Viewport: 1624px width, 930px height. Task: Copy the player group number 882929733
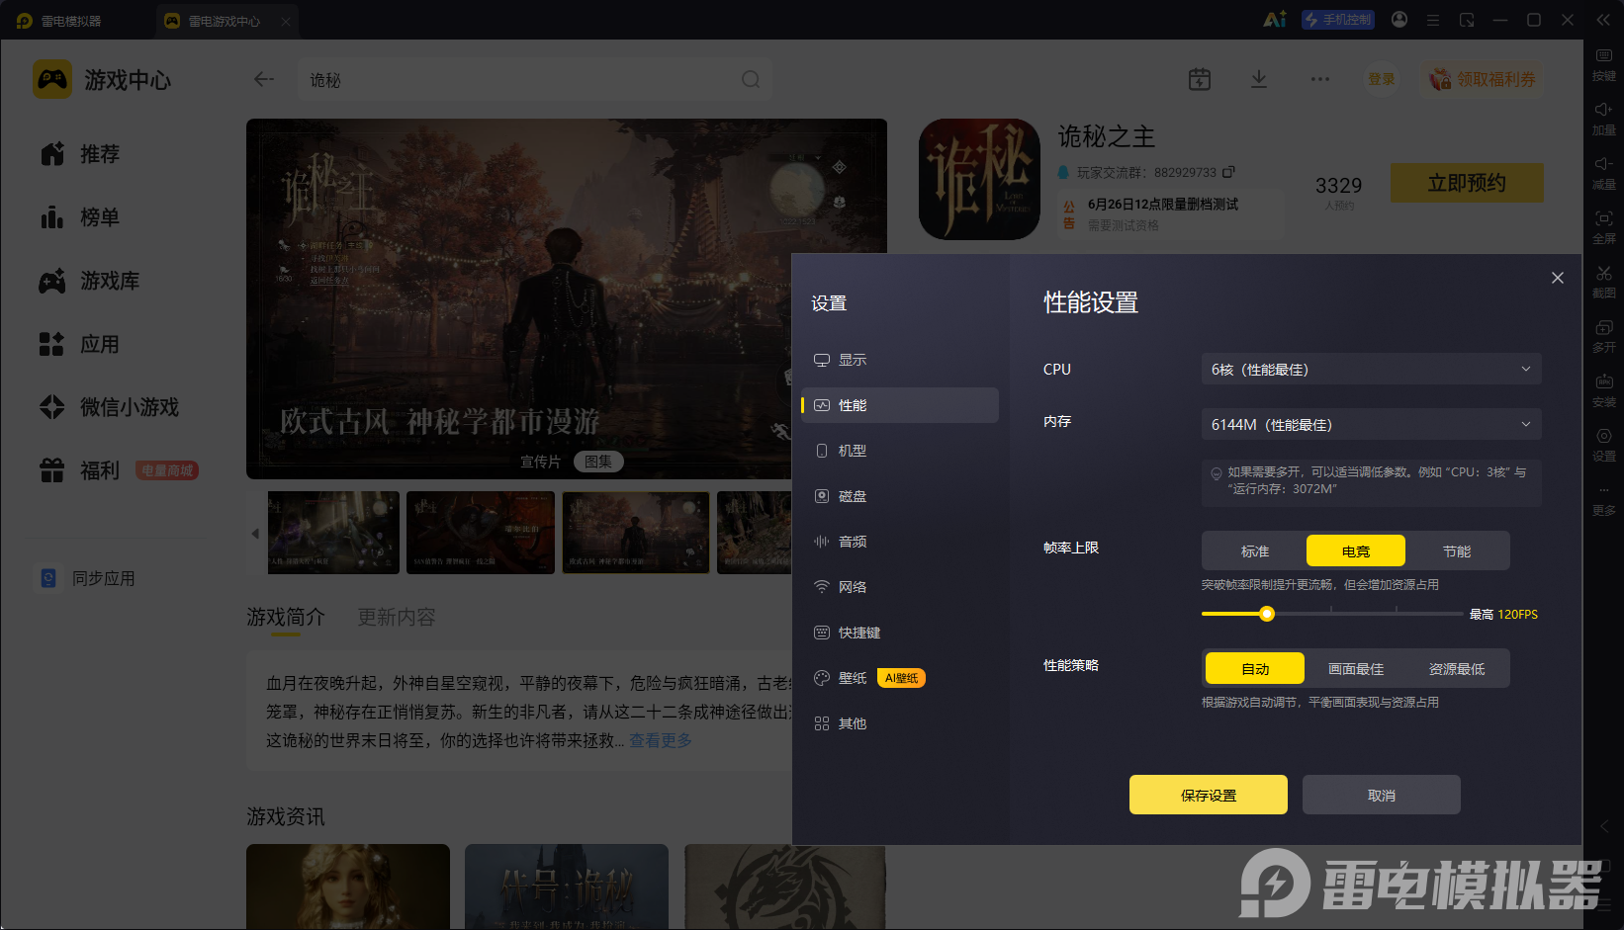coord(1229,172)
